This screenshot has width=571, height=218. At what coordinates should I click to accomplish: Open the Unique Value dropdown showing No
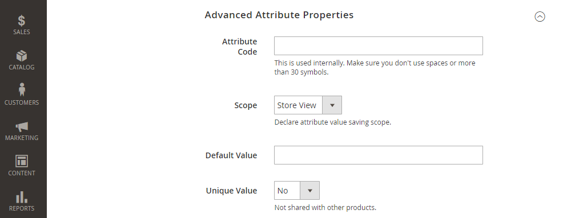[297, 191]
